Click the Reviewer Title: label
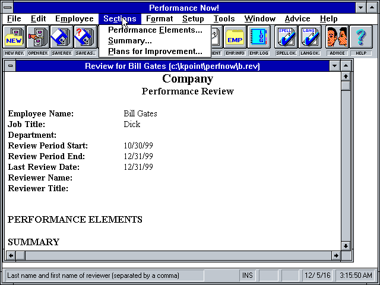This screenshot has width=380, height=285. [38, 188]
